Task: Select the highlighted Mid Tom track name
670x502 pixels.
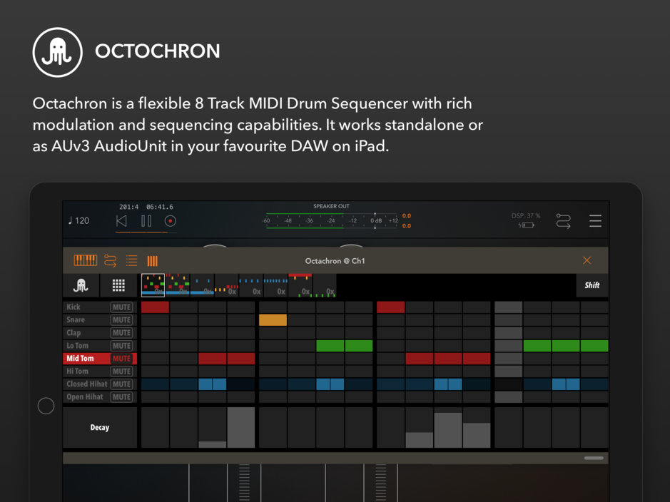Action: [80, 359]
